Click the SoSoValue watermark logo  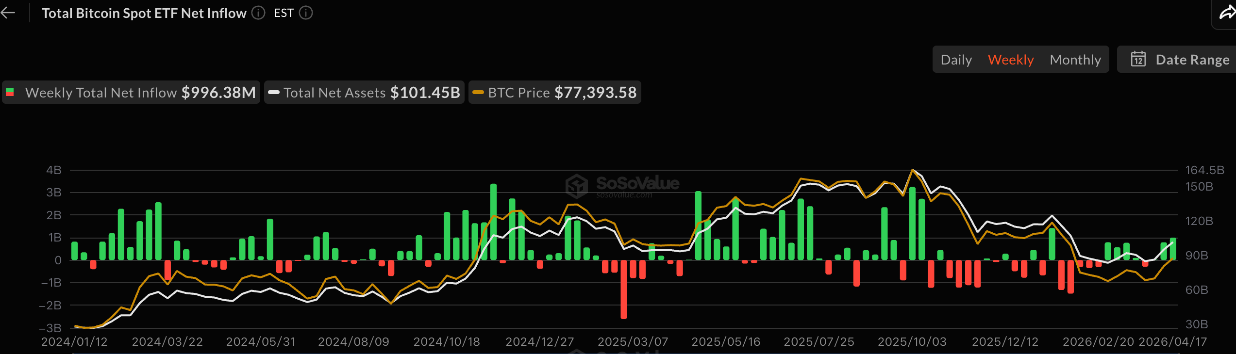pyautogui.click(x=577, y=186)
